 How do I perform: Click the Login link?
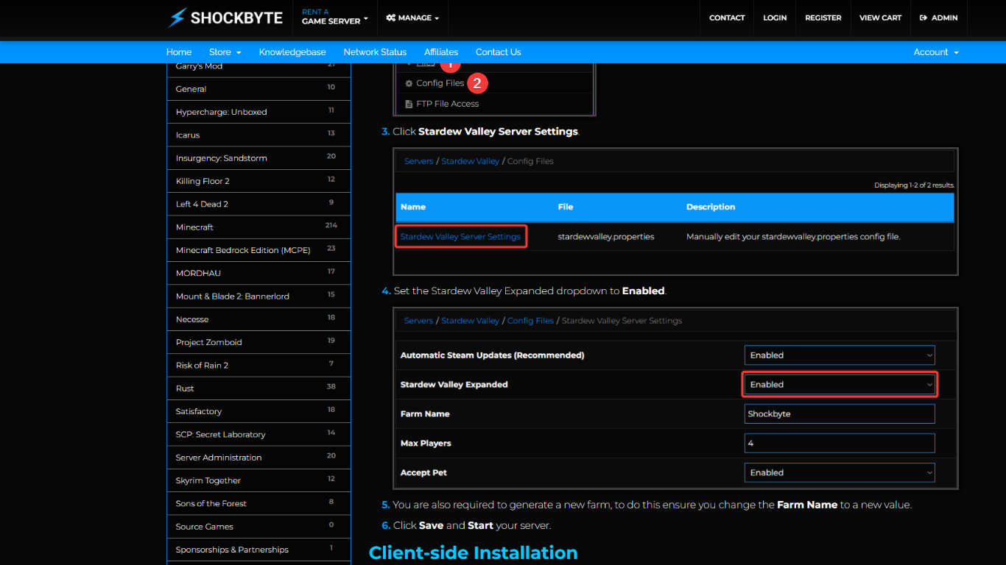(775, 18)
